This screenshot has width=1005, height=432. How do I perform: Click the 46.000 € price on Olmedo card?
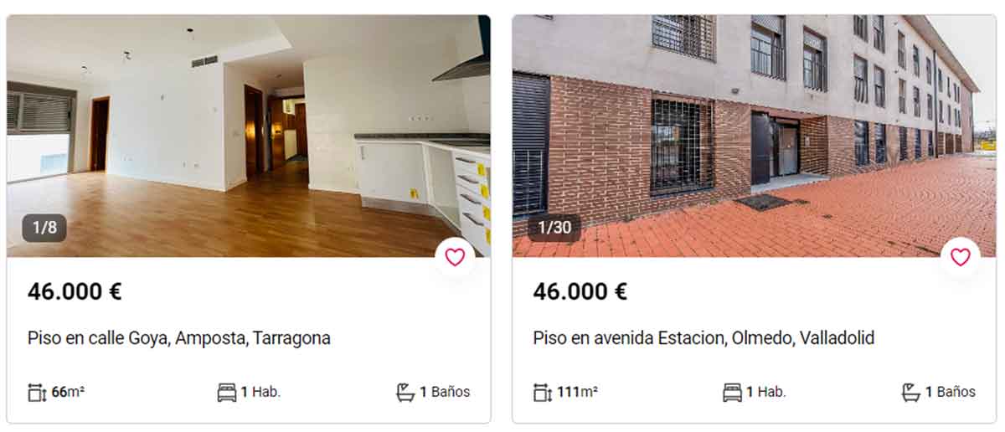[580, 291]
